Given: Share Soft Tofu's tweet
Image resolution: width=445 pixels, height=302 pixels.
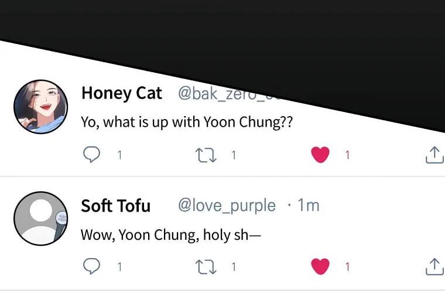Looking at the screenshot, I should coord(434,267).
